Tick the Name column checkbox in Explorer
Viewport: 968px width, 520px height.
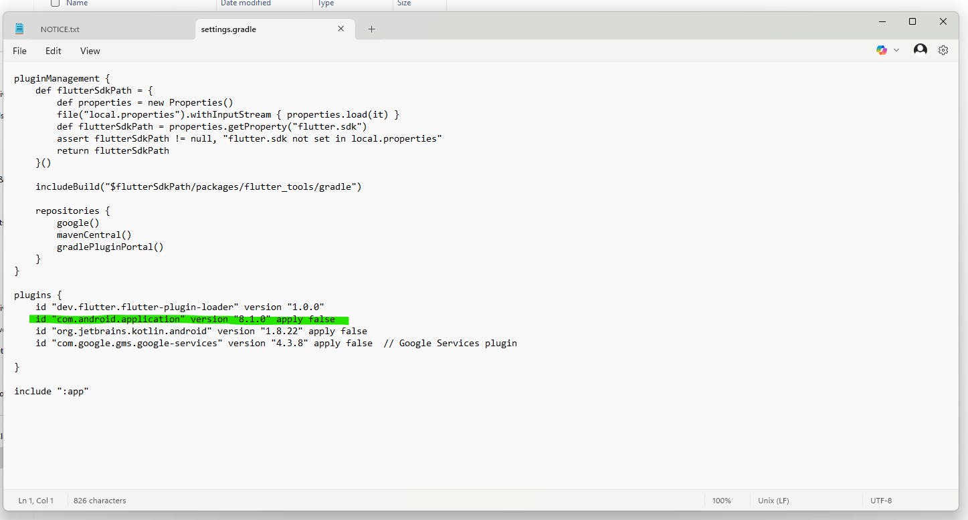[56, 3]
